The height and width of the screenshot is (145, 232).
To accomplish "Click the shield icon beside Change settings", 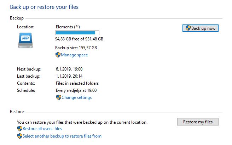I will click(59, 97).
